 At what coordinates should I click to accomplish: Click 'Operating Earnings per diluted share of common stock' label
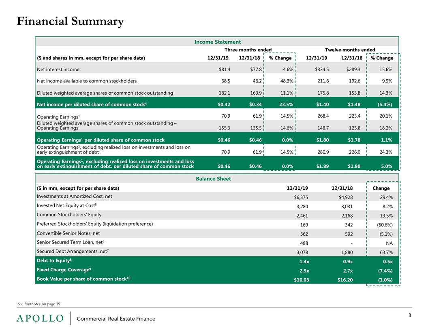pyautogui.click(x=101, y=140)
